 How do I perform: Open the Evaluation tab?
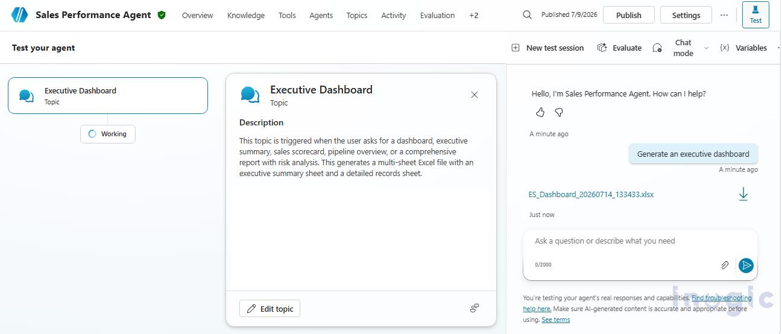click(x=437, y=15)
